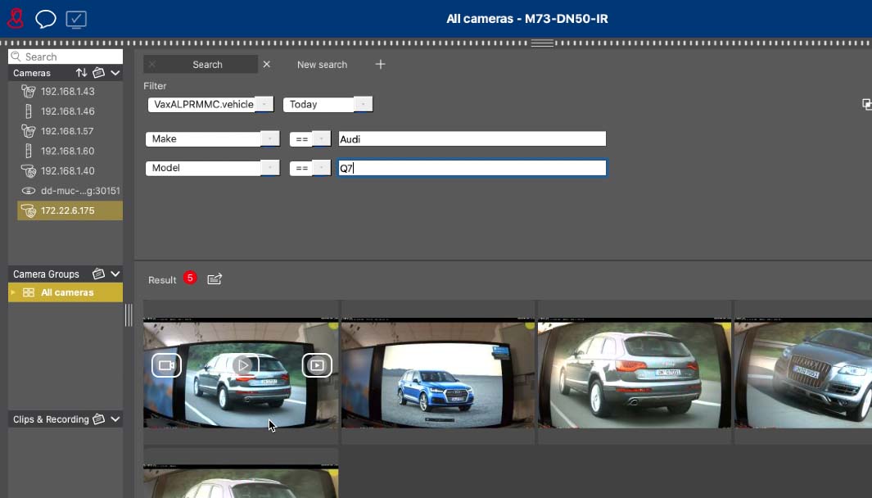The width and height of the screenshot is (872, 498).
Task: Open the chat speech bubble icon
Action: [46, 19]
